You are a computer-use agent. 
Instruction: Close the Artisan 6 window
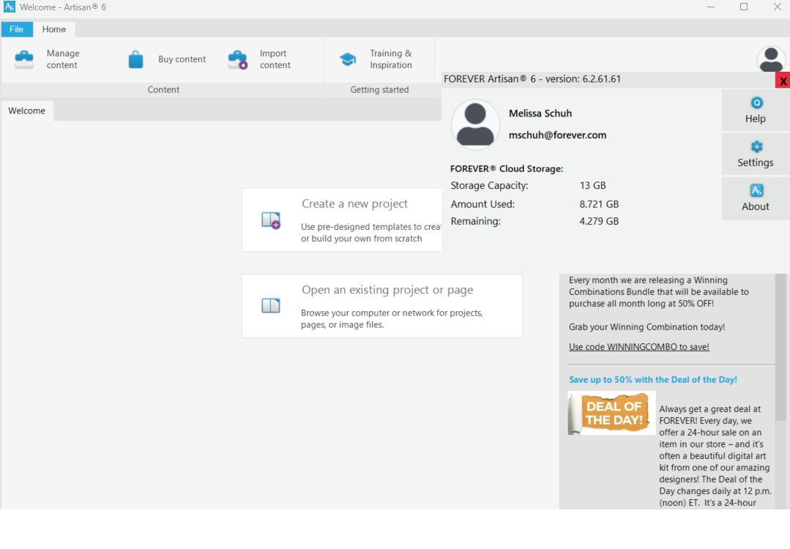(x=777, y=7)
